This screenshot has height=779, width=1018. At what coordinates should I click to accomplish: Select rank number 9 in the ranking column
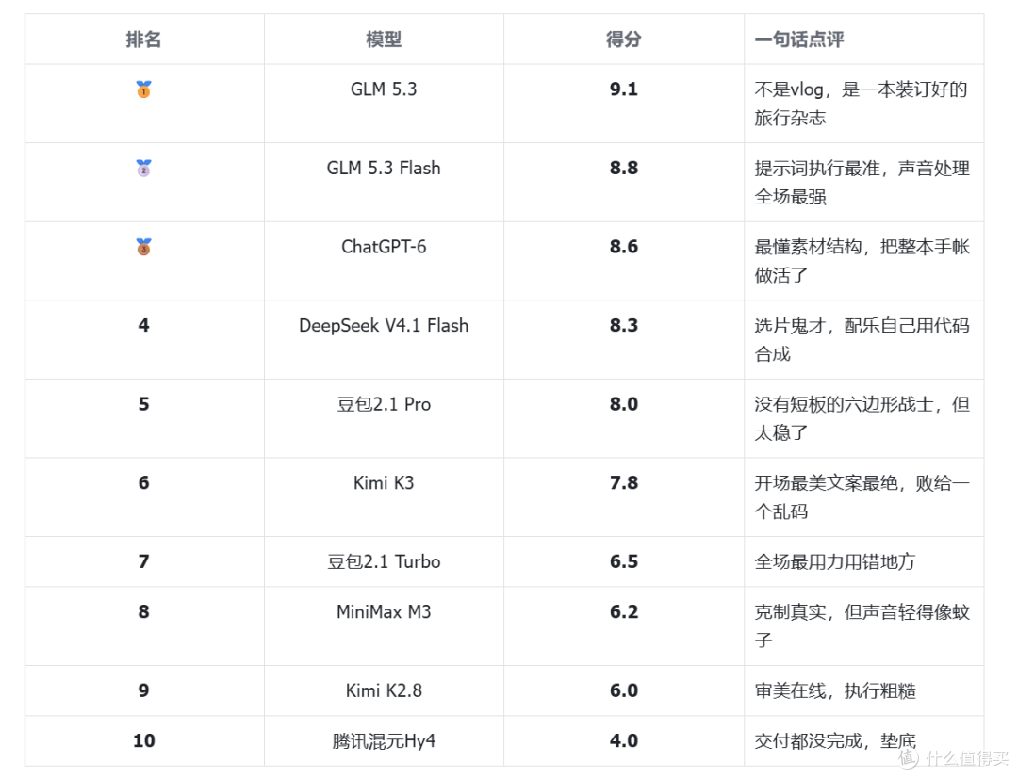pyautogui.click(x=143, y=690)
